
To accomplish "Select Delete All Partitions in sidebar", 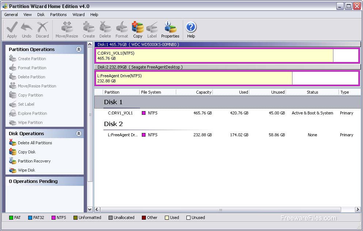I will pos(35,143).
